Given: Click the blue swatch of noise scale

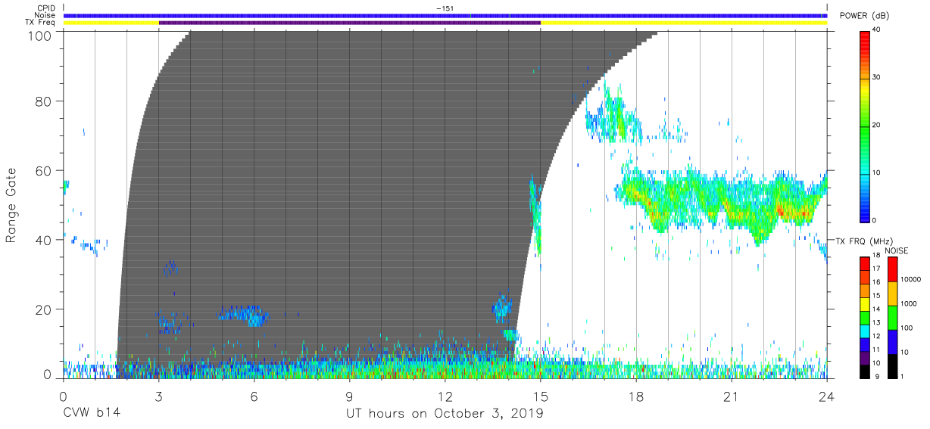Looking at the screenshot, I should (893, 341).
